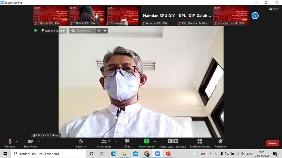Click the red Leave button
Viewport: 282px width, 158px height.
click(272, 143)
